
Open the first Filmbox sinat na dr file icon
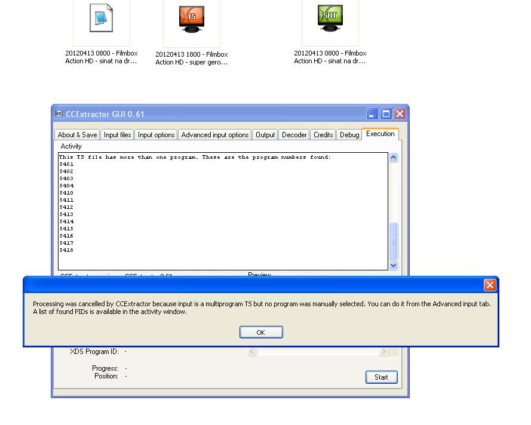(x=102, y=18)
